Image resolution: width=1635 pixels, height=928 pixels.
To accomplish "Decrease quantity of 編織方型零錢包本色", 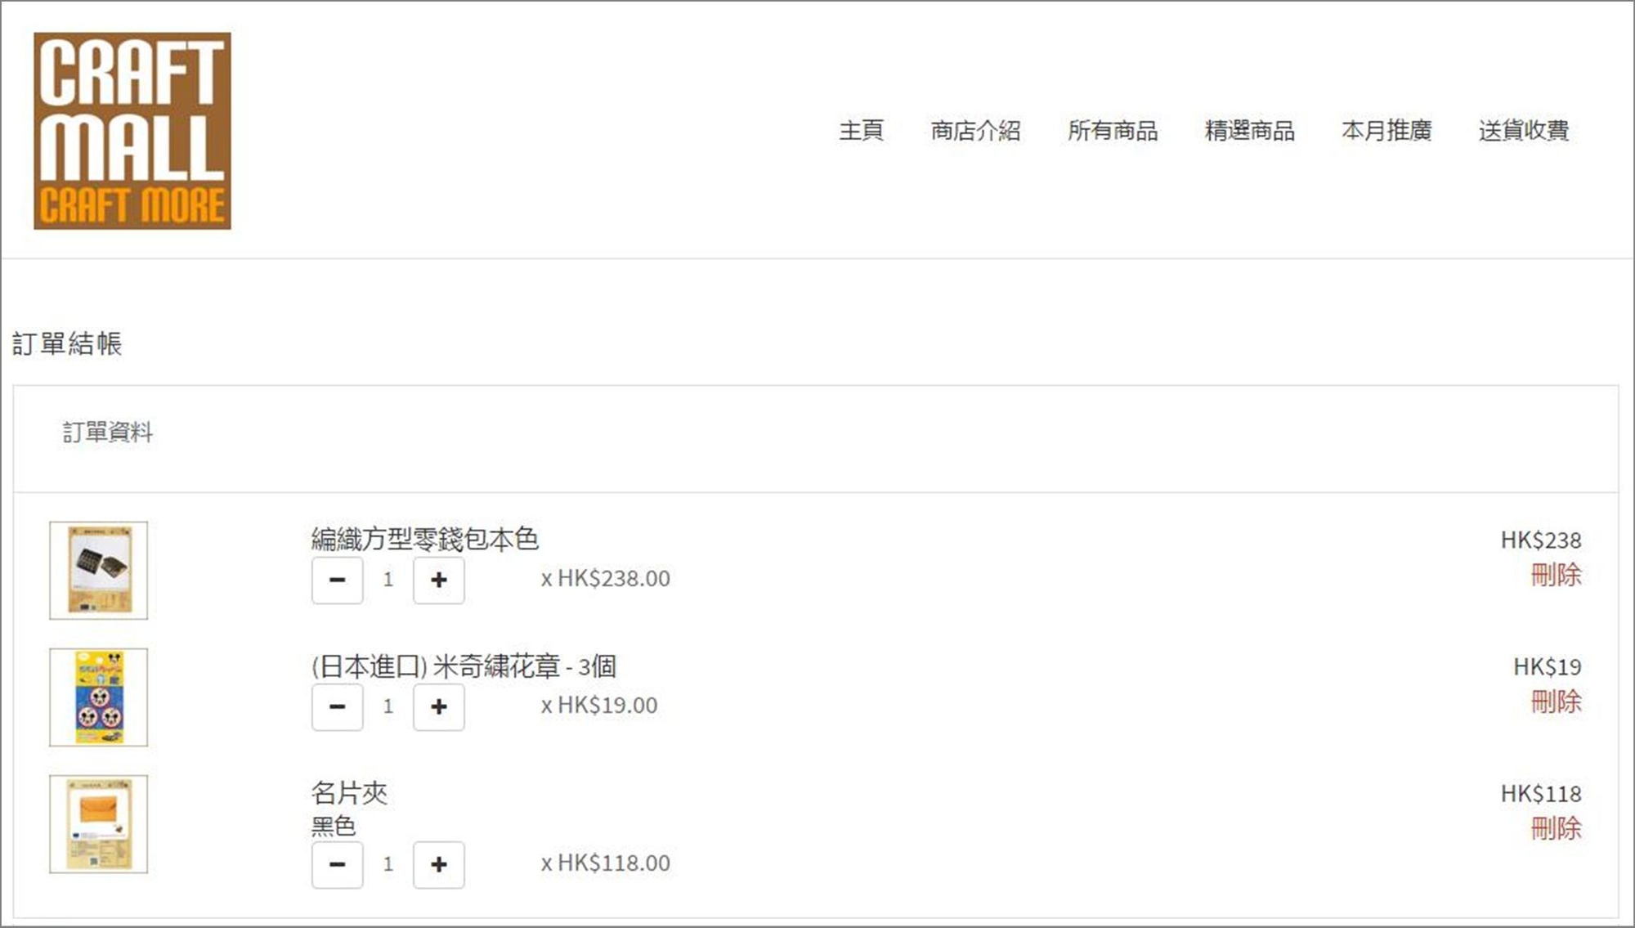I will pos(337,580).
